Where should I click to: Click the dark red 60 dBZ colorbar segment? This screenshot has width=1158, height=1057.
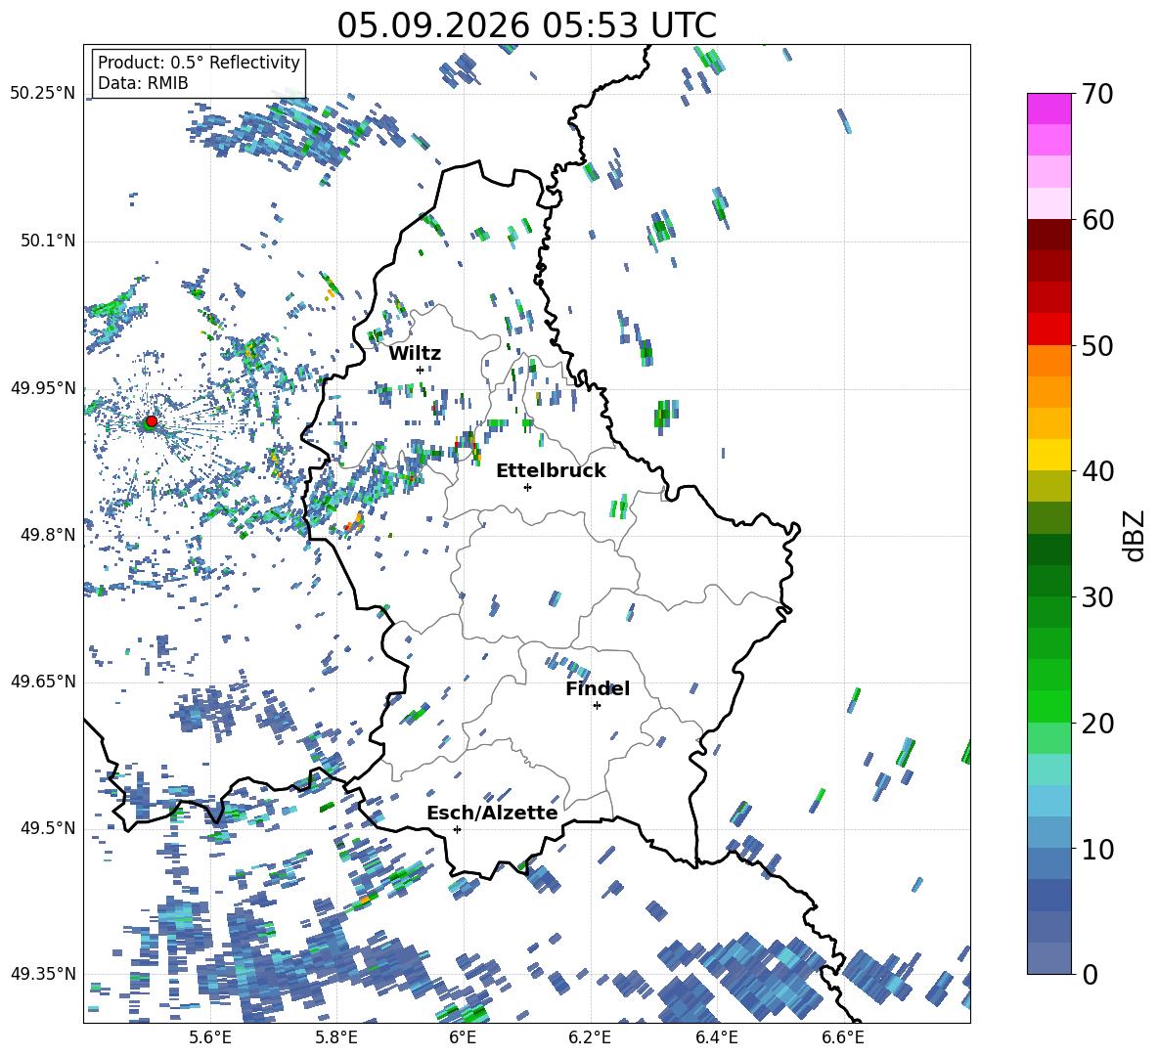[x=1048, y=235]
